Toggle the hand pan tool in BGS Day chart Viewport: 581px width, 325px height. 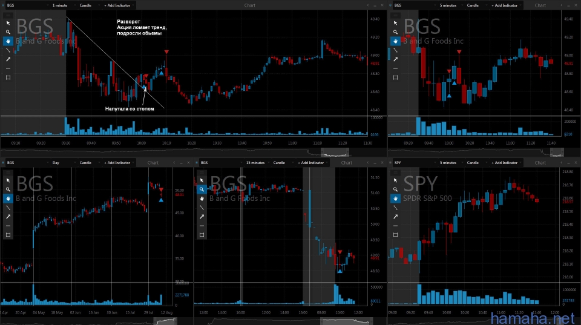click(8, 199)
